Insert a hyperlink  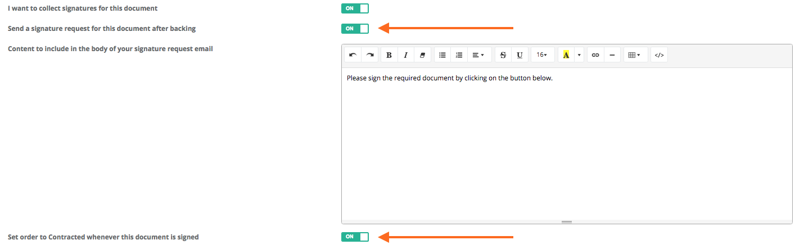pyautogui.click(x=595, y=55)
